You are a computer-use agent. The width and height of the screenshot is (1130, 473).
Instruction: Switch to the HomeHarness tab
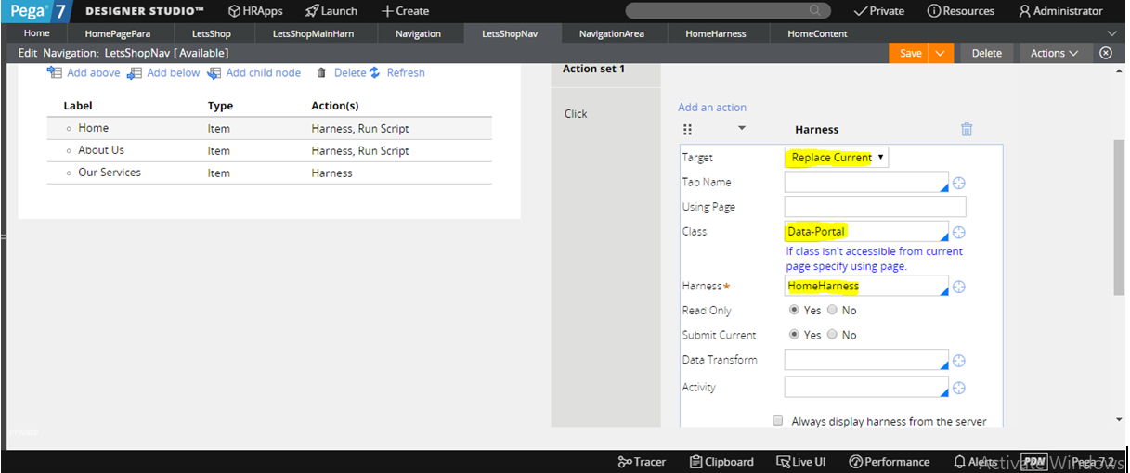click(x=715, y=33)
